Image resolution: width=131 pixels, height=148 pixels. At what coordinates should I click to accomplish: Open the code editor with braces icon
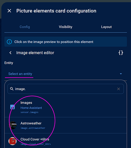point(121,53)
